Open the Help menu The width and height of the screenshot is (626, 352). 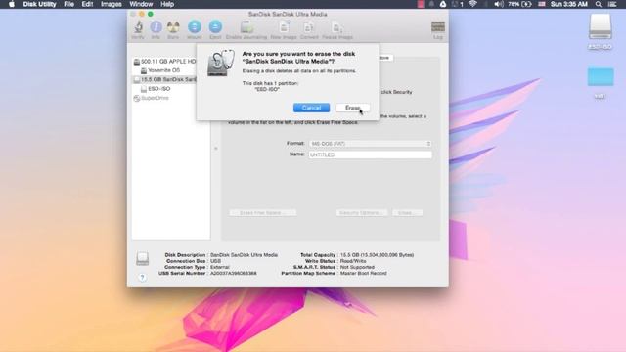(x=167, y=4)
